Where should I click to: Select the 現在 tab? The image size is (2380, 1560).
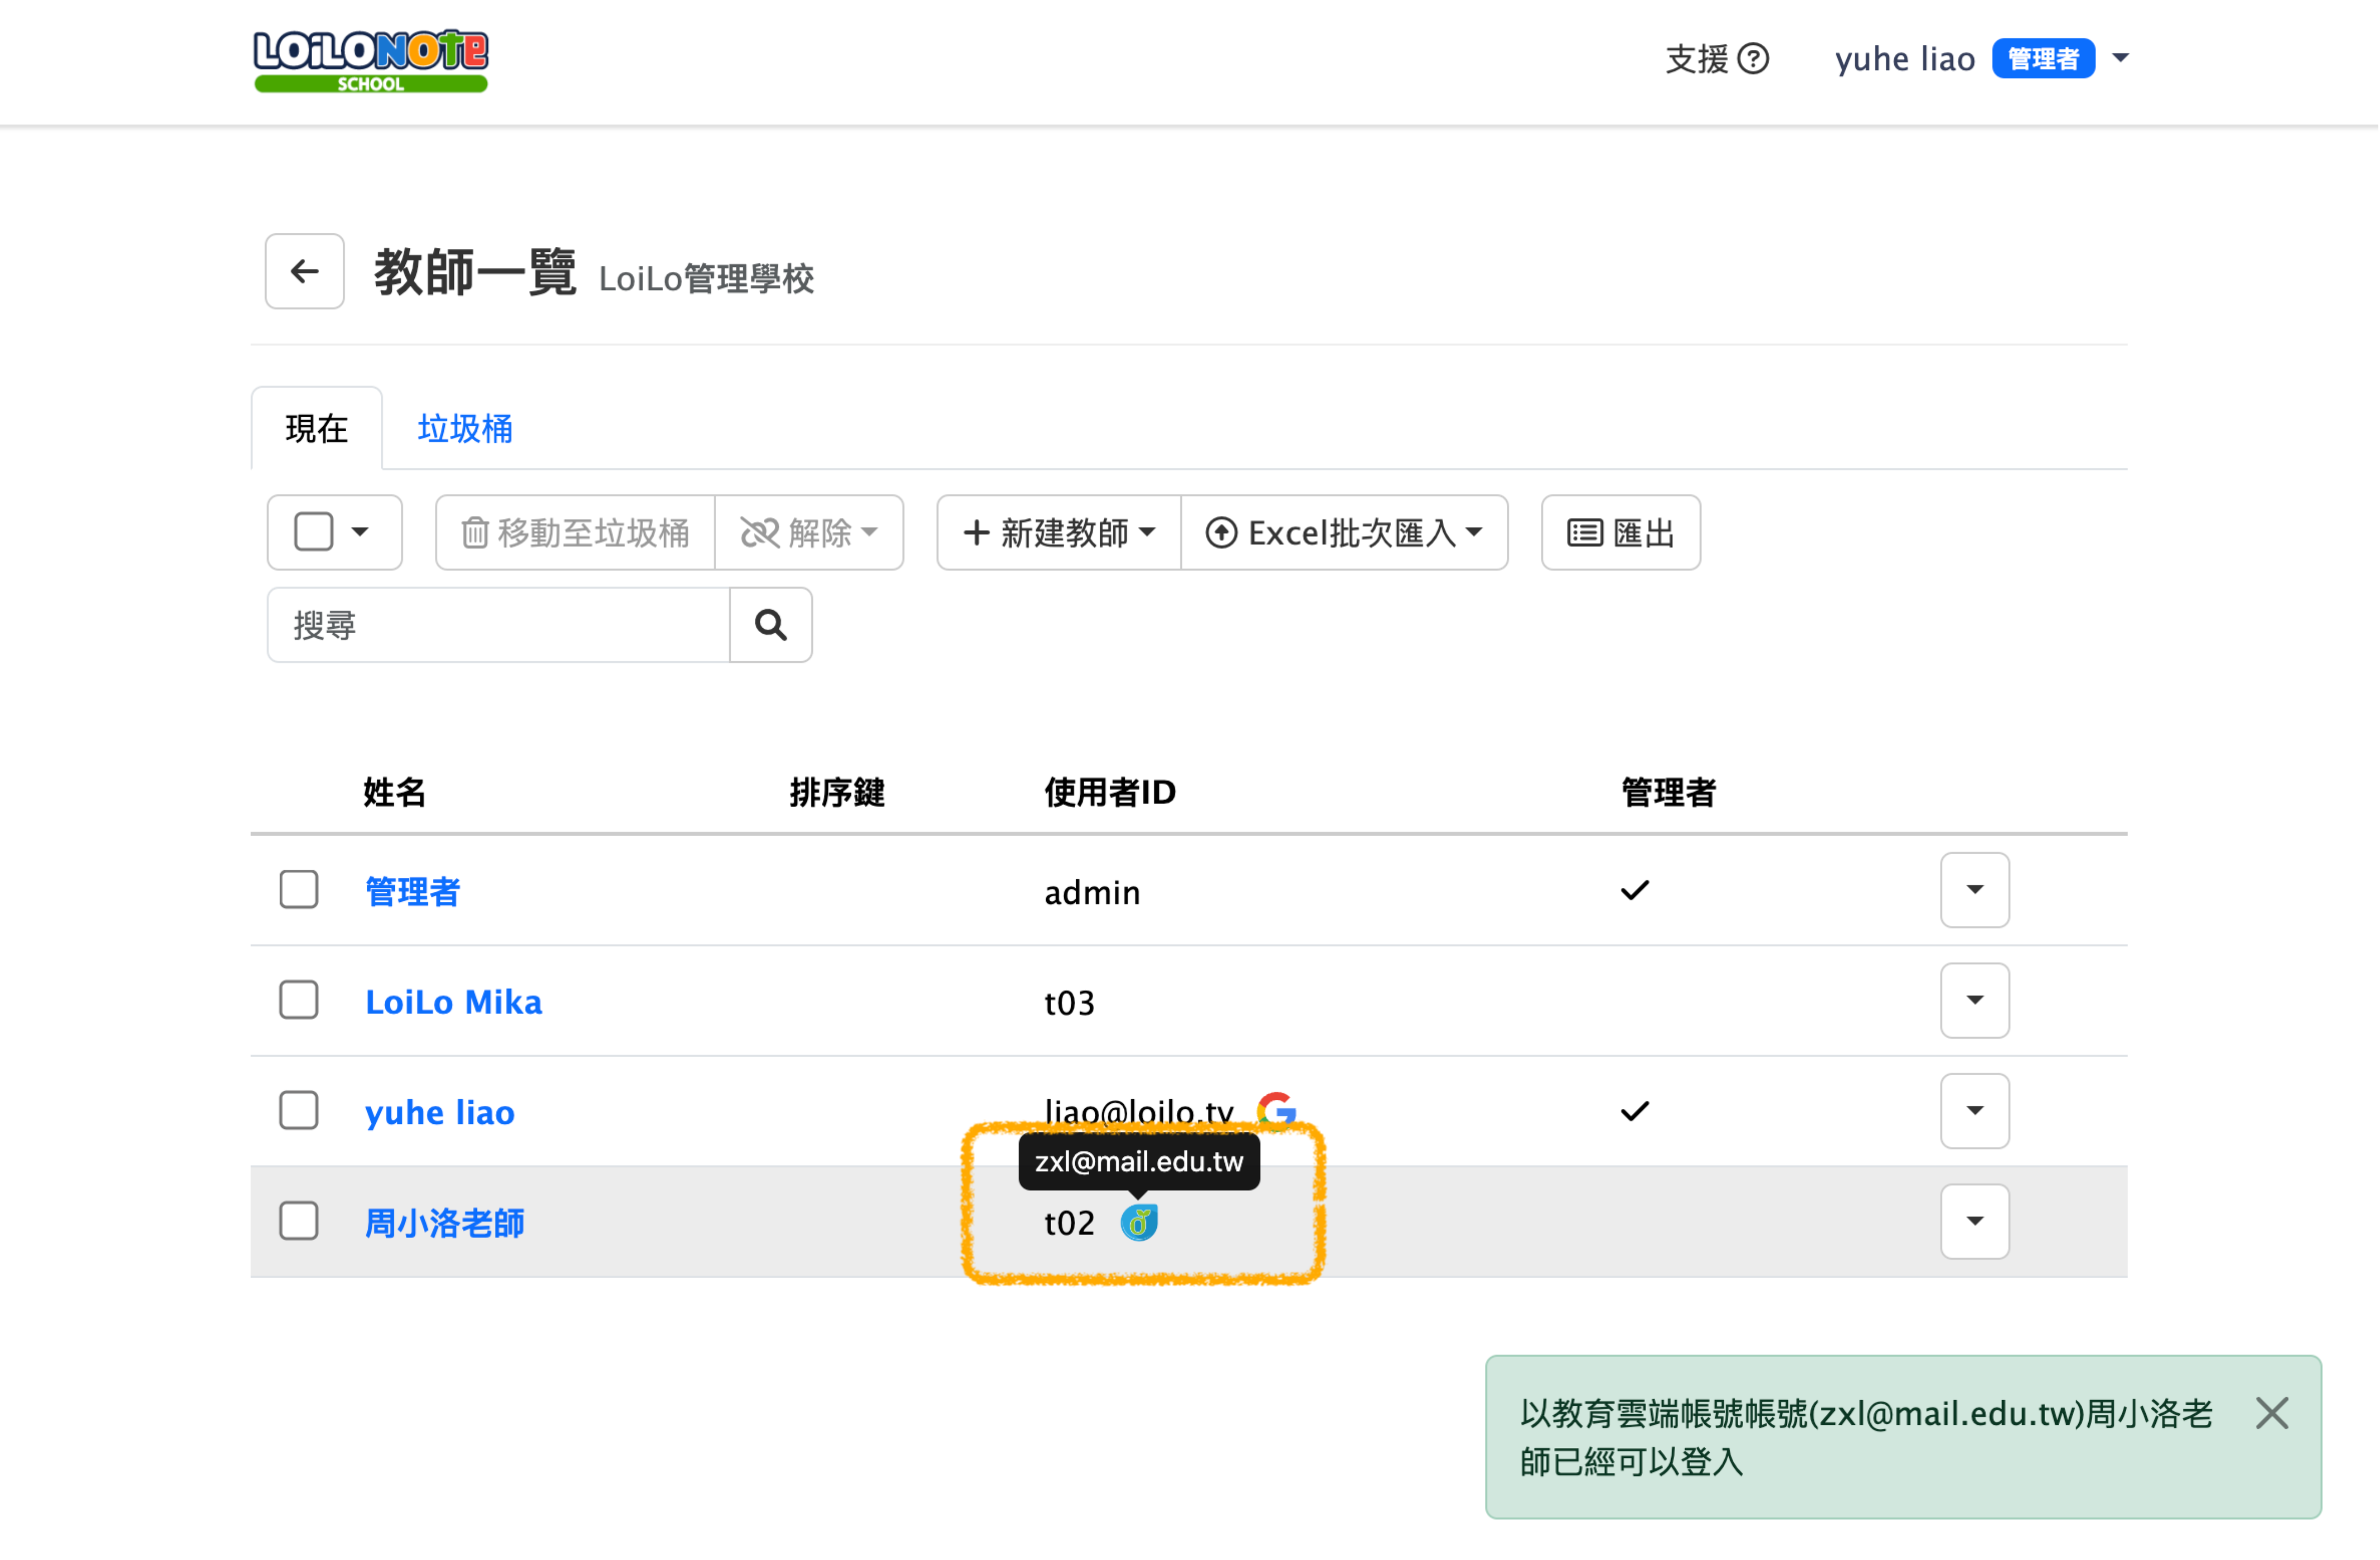coord(316,429)
